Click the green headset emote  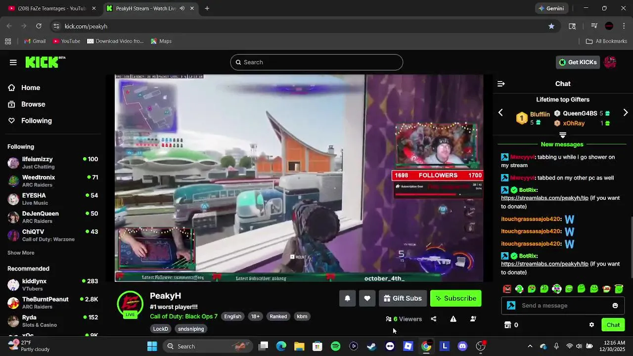pyautogui.click(x=519, y=289)
